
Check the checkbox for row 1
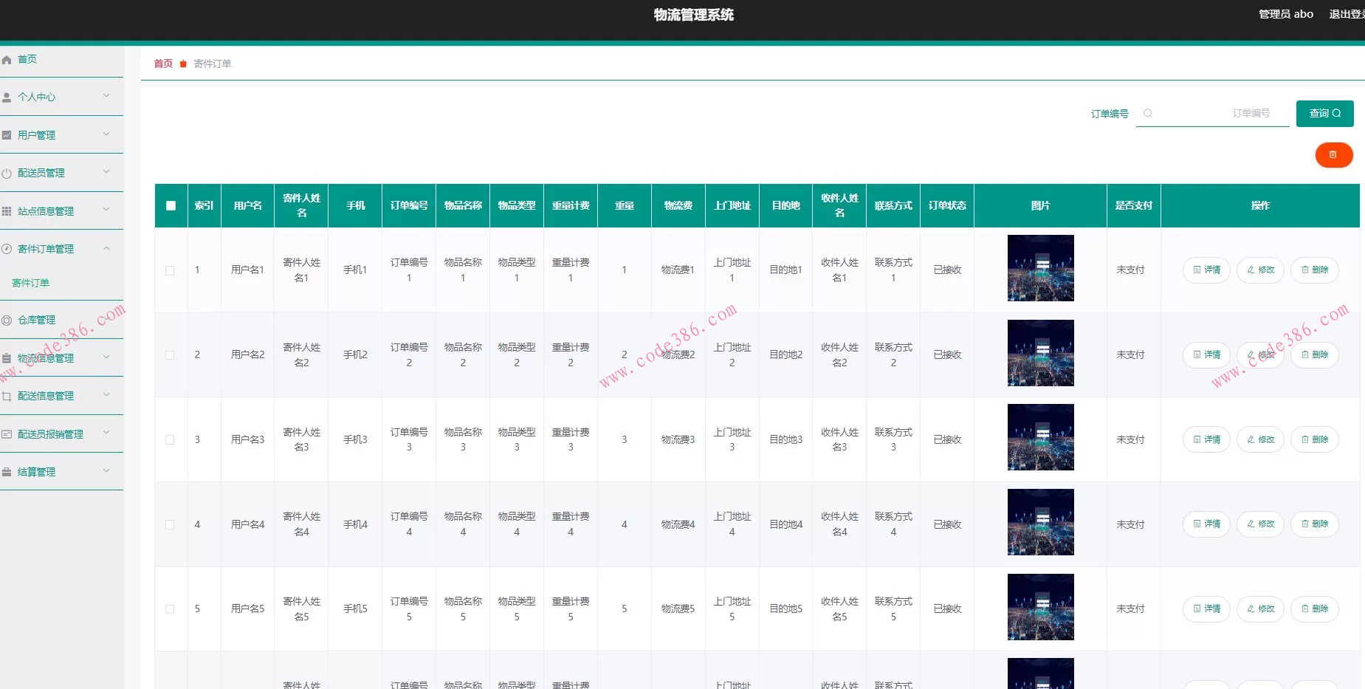[x=171, y=270]
